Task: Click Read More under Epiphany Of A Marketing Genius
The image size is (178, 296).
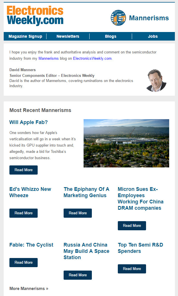Action: tap(78, 213)
